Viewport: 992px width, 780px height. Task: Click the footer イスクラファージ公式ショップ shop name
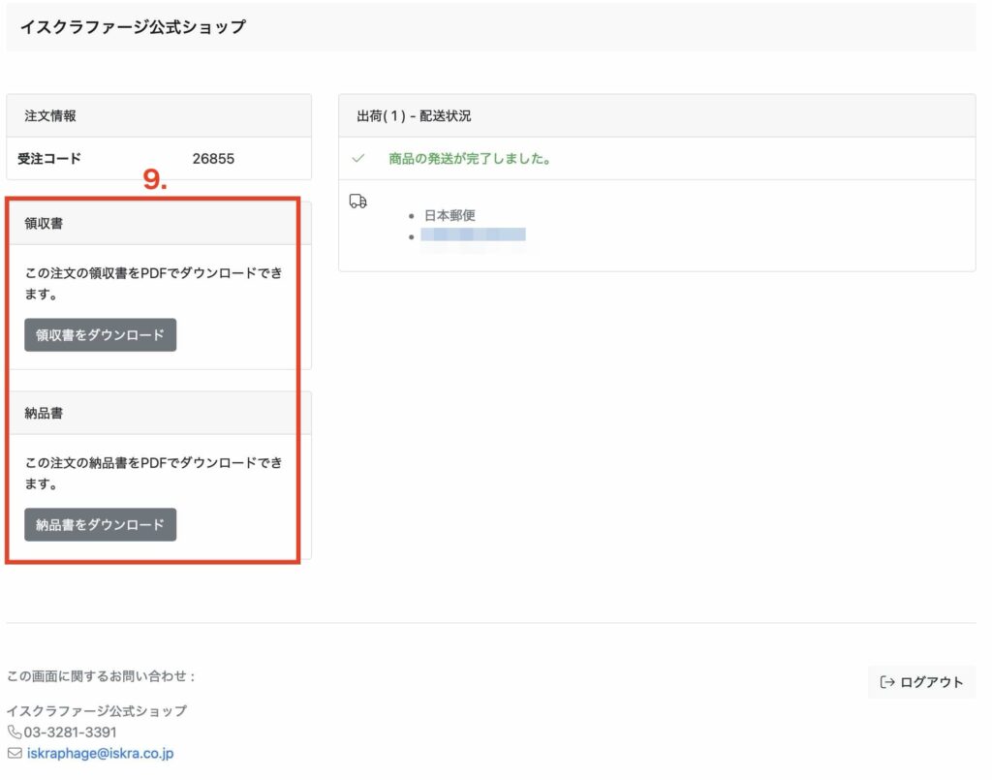[97, 711]
